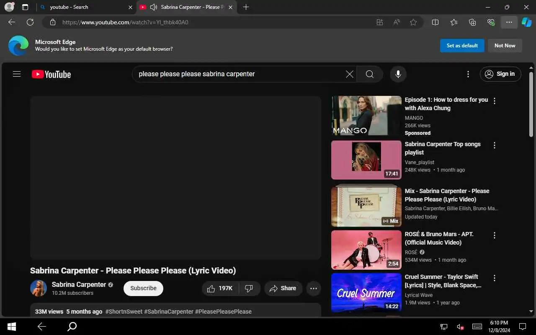Open the touch keyboard from taskbar

[477, 327]
